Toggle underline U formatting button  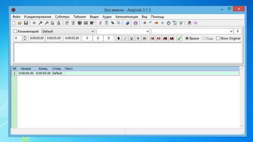132,38
